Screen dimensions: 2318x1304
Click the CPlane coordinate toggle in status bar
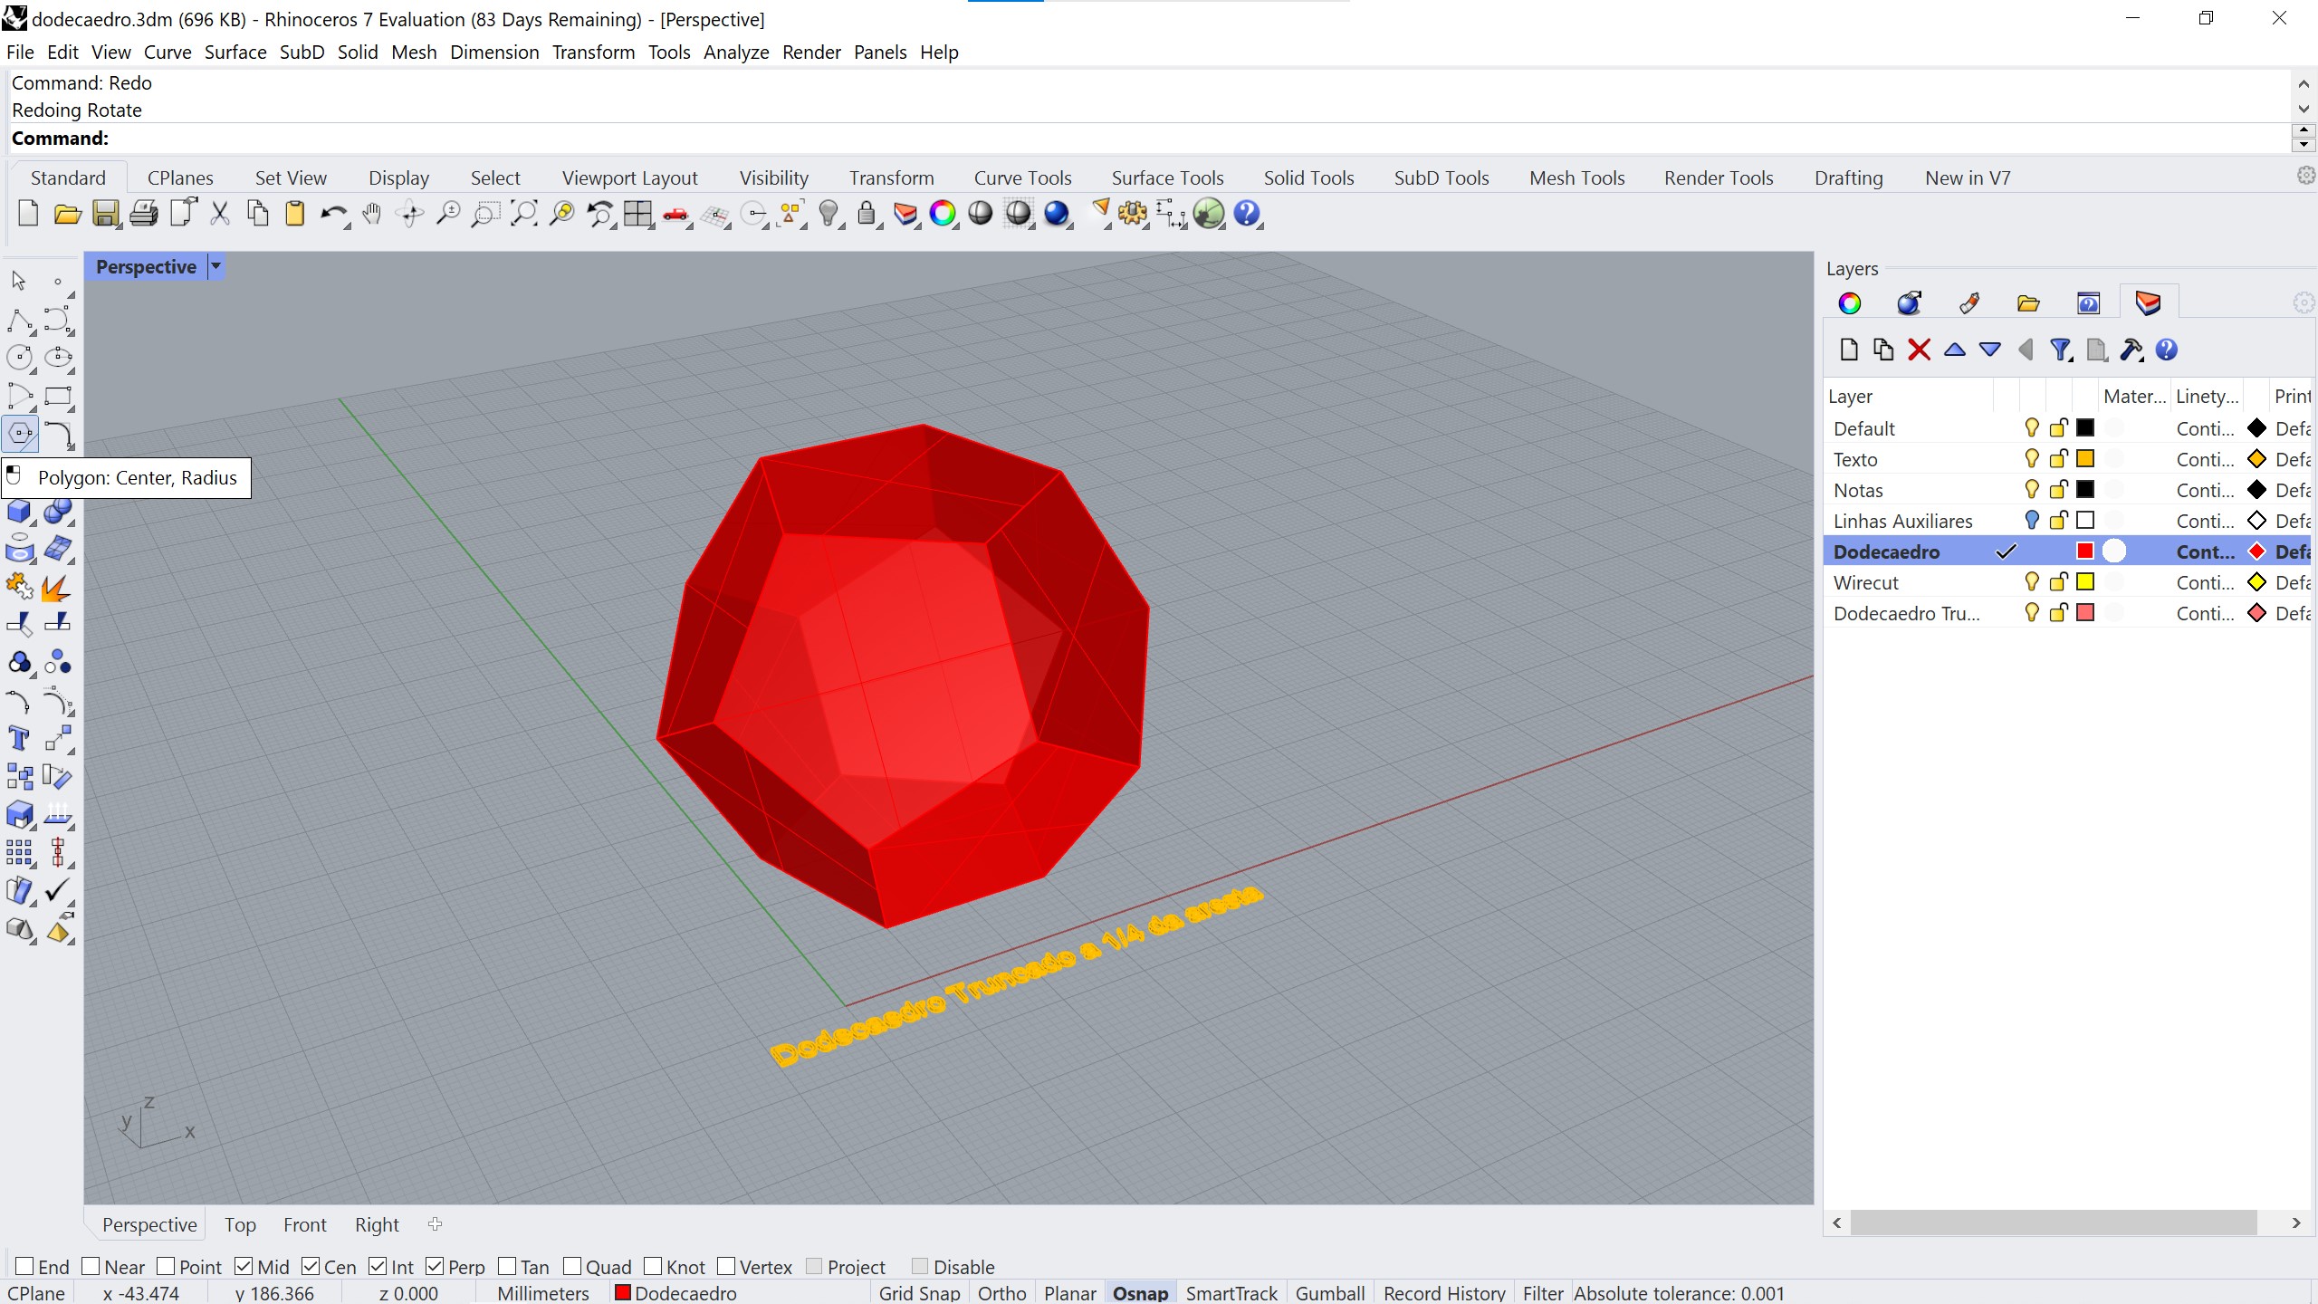pos(36,1293)
